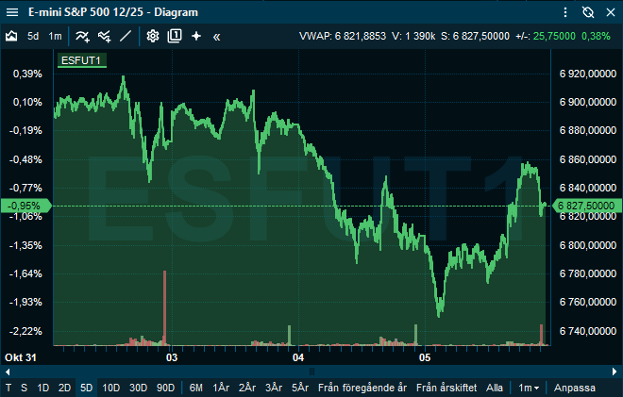Click the chart type mountain icon
This screenshot has height=397, width=623.
coord(11,36)
